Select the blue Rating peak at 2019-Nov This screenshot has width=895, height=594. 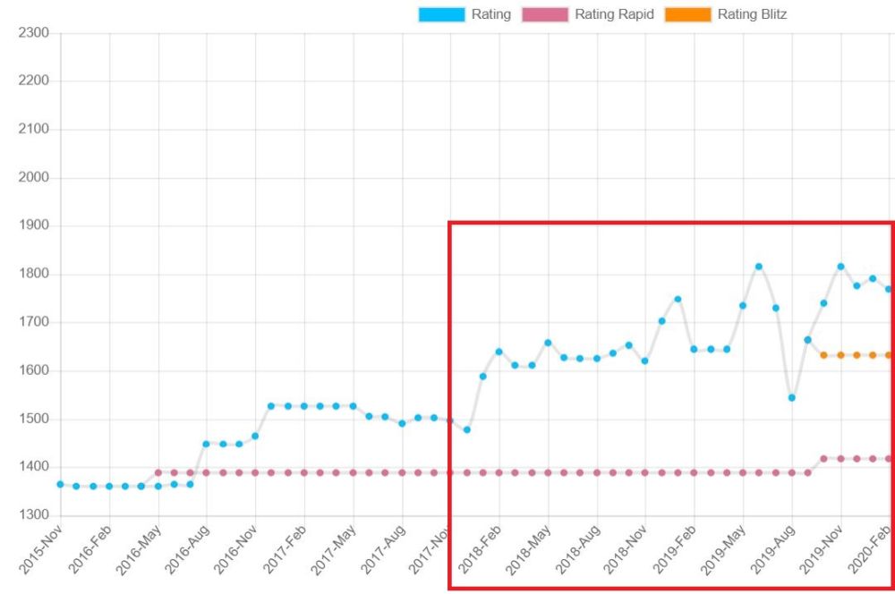pyautogui.click(x=840, y=267)
